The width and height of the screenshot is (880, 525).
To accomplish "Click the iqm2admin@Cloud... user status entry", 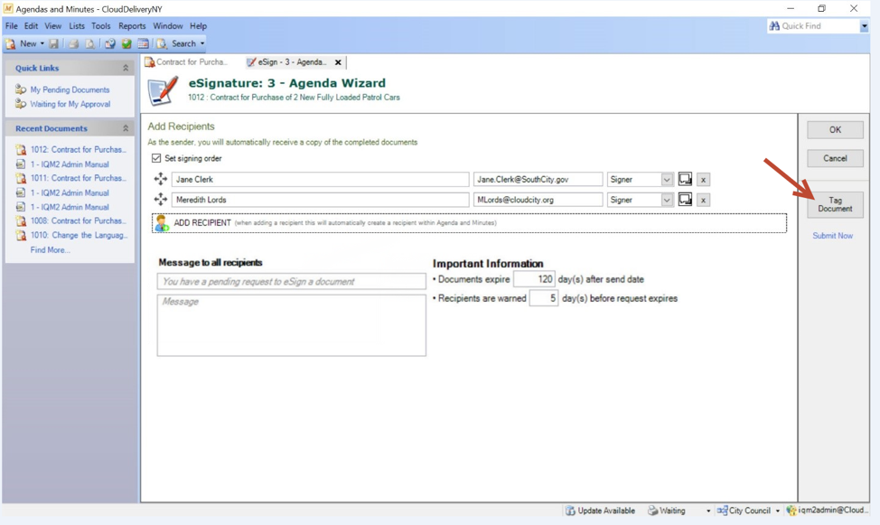I will click(x=826, y=511).
